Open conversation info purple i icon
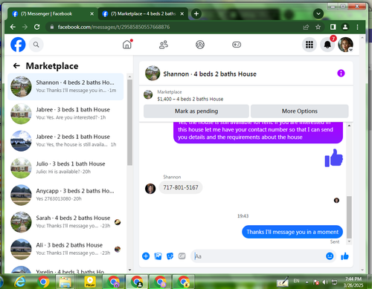This screenshot has width=372, height=289. 341,74
